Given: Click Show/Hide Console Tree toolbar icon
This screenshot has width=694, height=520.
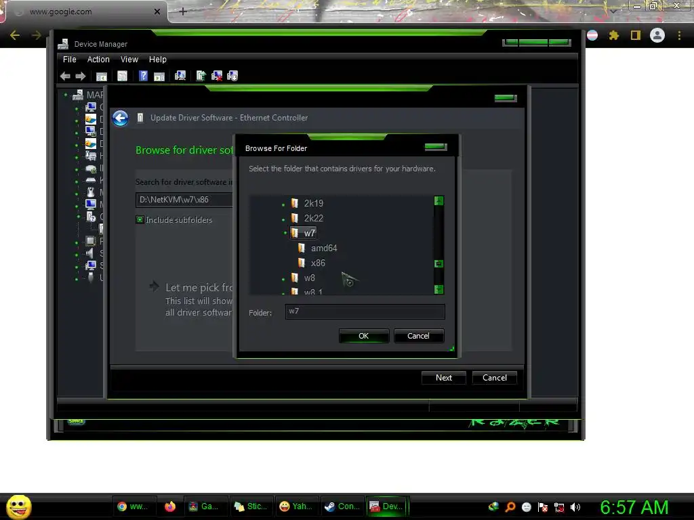Looking at the screenshot, I should pyautogui.click(x=102, y=76).
